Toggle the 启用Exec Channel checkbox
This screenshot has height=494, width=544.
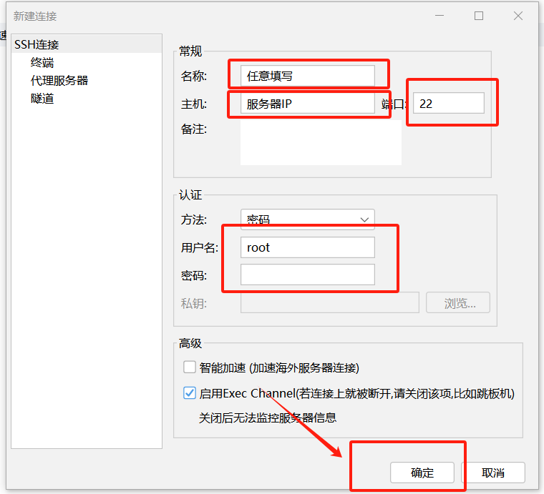[190, 393]
